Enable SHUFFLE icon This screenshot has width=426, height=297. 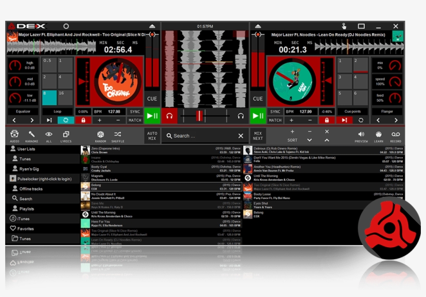coord(117,136)
